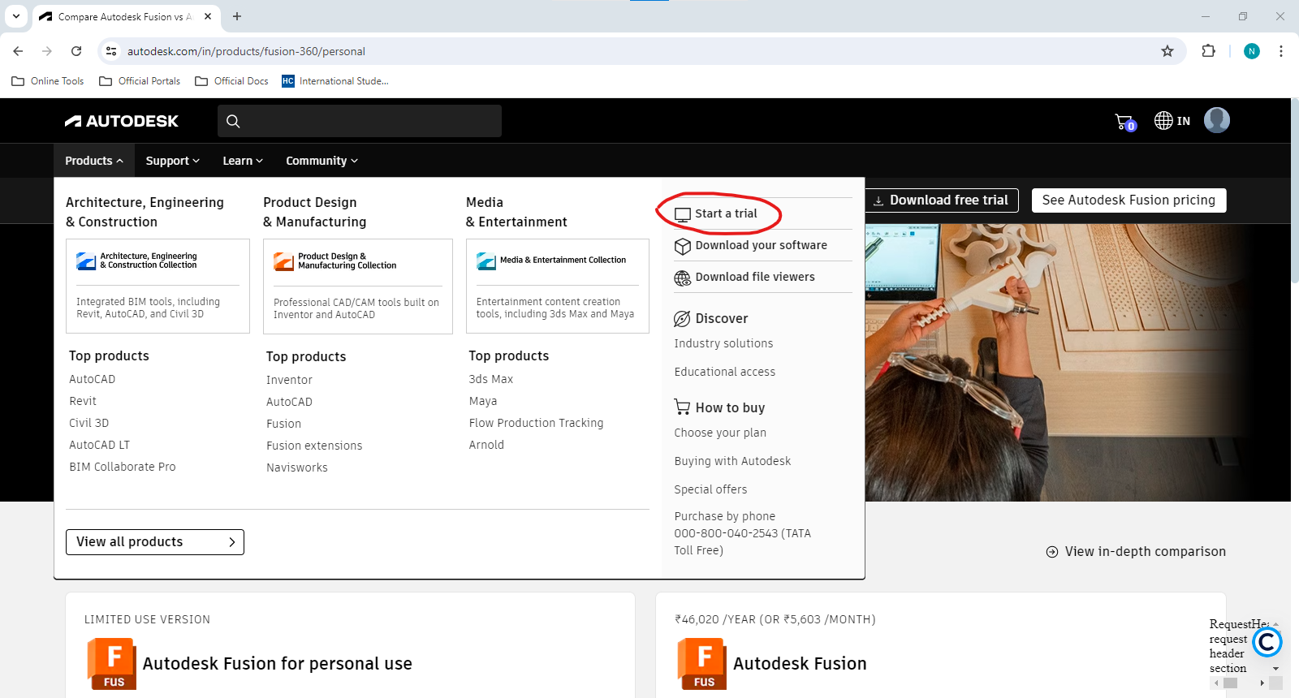View site information icon in address bar
Viewport: 1299px width, 698px height.
[111, 51]
